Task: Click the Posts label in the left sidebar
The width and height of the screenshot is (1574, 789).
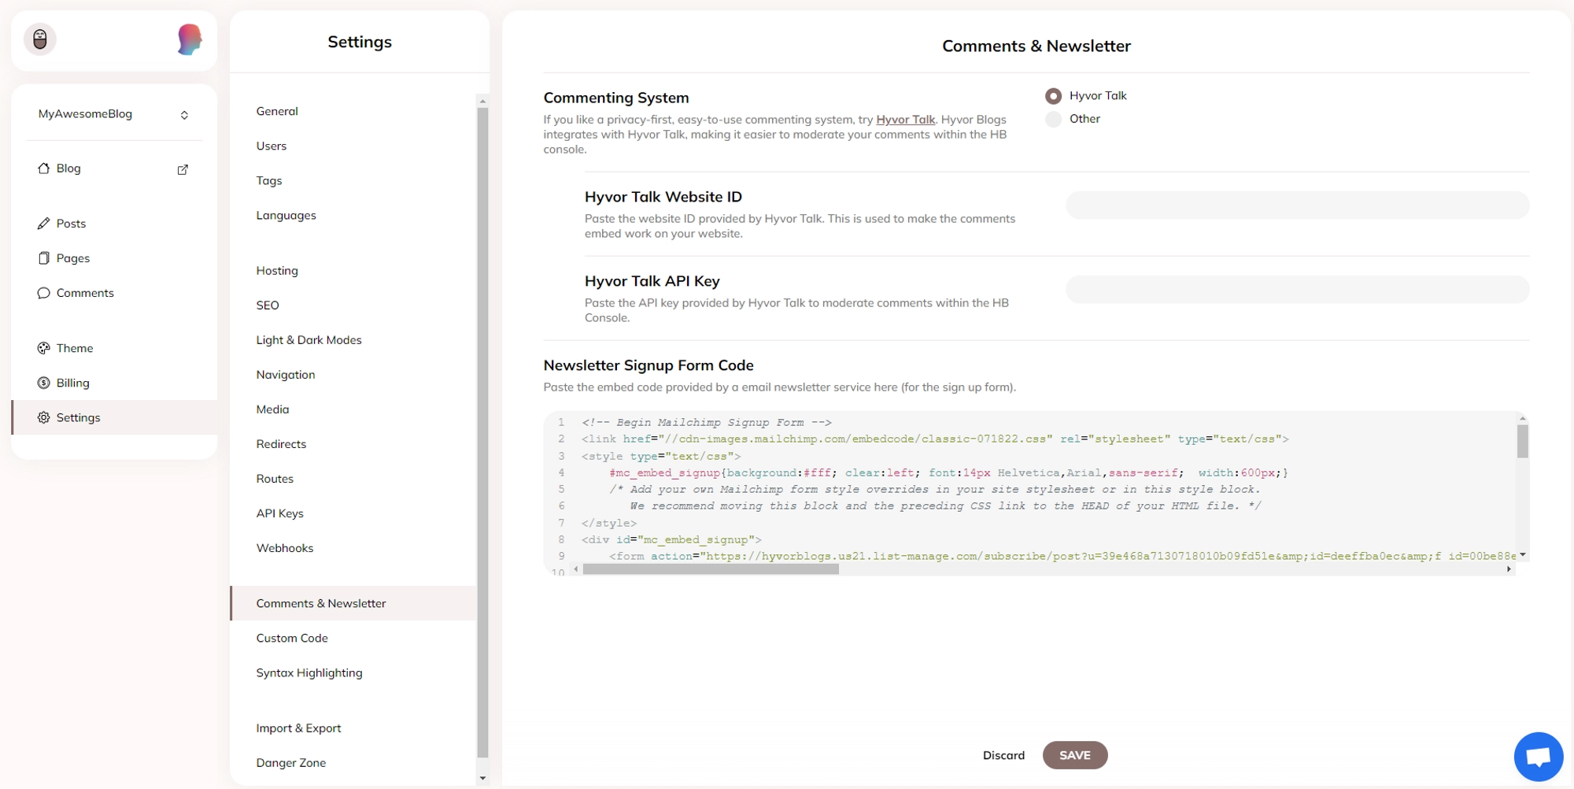Action: (71, 224)
